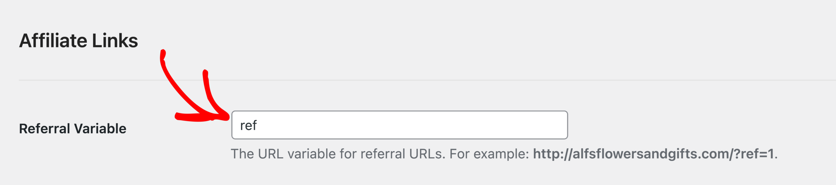Click the horizontal divider under the heading
This screenshot has width=836, height=185.
(427, 80)
